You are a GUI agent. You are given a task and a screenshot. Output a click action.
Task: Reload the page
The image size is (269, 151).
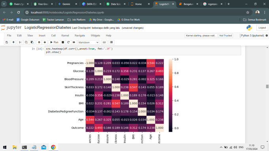point(19,12)
